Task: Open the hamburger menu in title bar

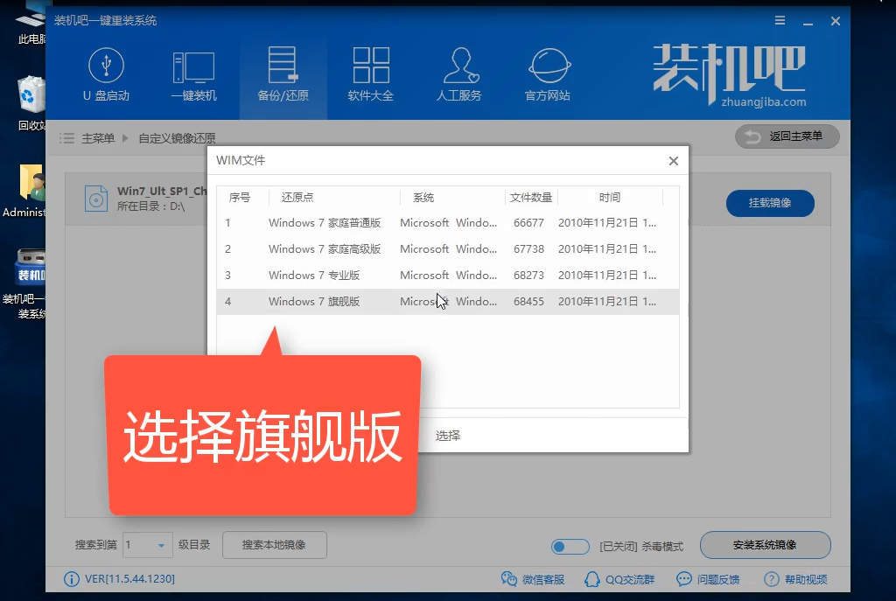Action: (780, 20)
